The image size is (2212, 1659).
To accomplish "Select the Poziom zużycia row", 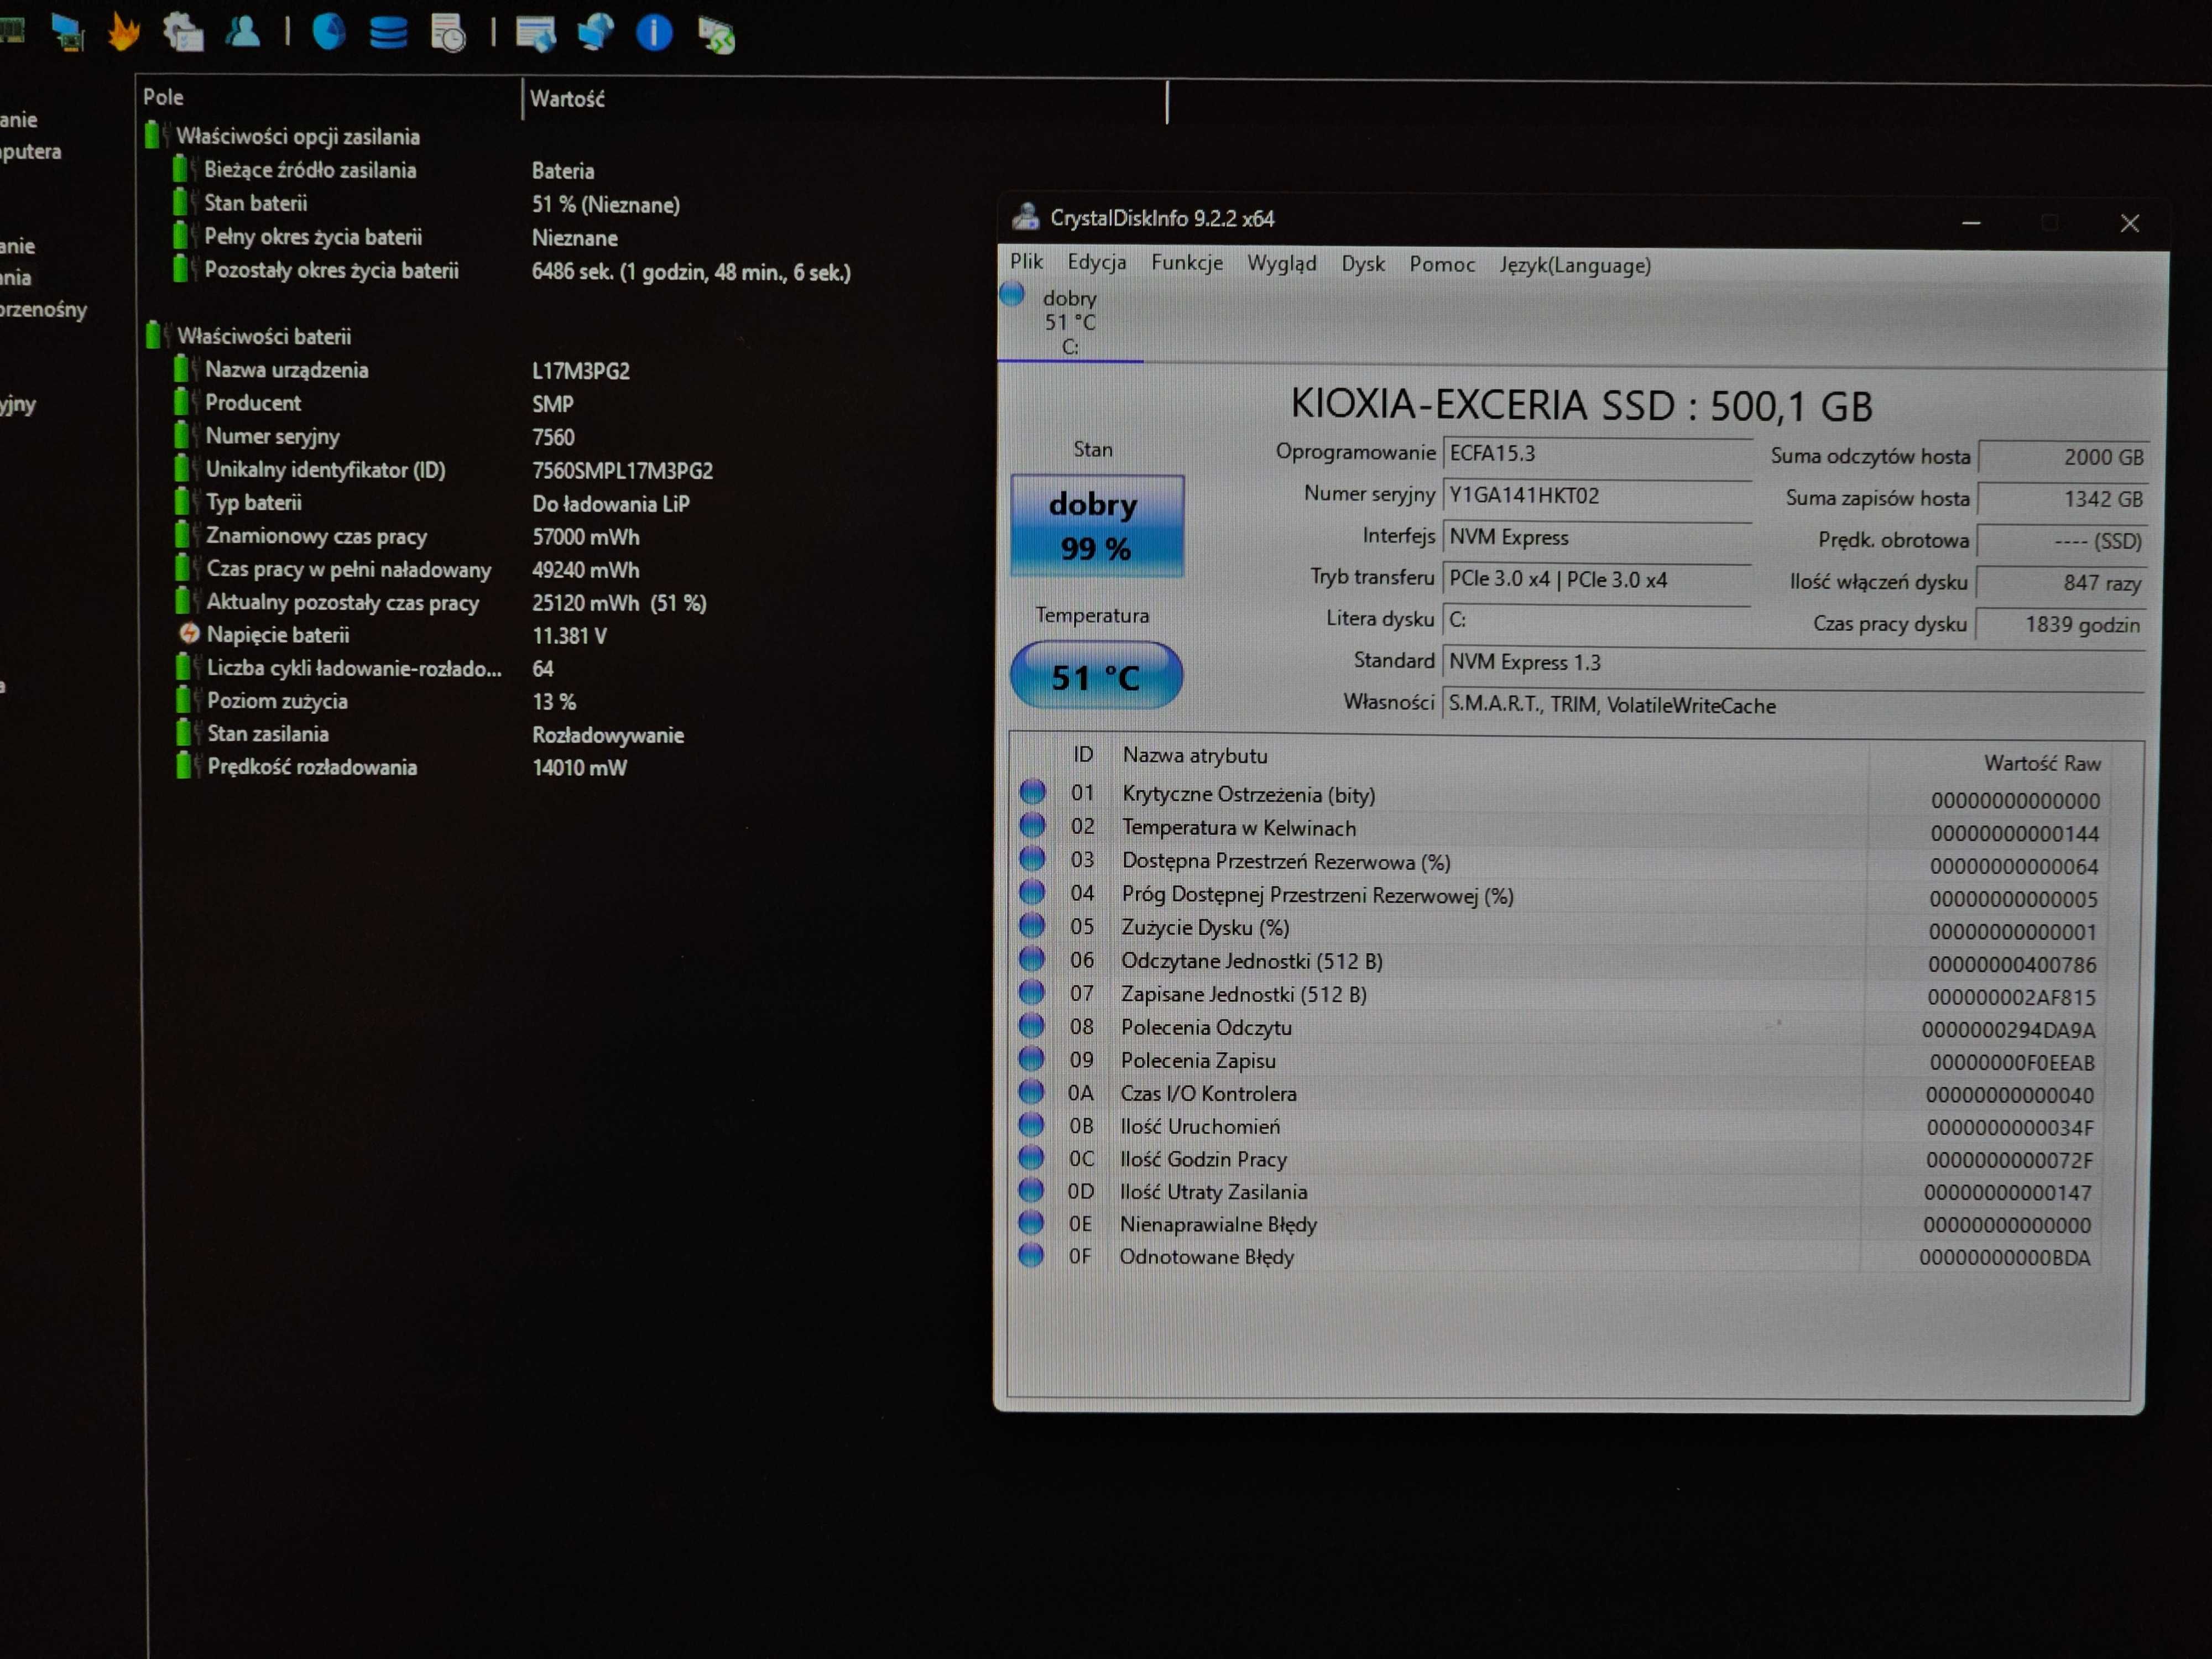I will (x=376, y=700).
